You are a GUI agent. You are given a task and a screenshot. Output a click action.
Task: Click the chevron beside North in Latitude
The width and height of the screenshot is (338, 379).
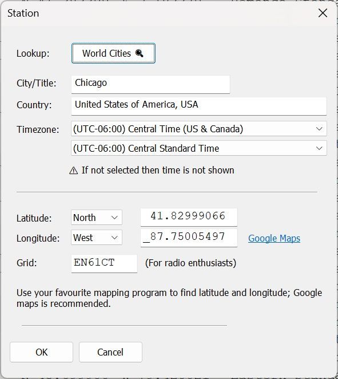114,218
